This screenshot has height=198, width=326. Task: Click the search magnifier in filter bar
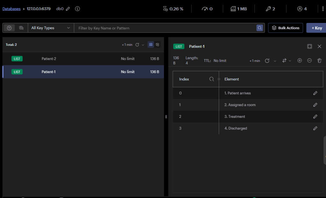(260, 28)
